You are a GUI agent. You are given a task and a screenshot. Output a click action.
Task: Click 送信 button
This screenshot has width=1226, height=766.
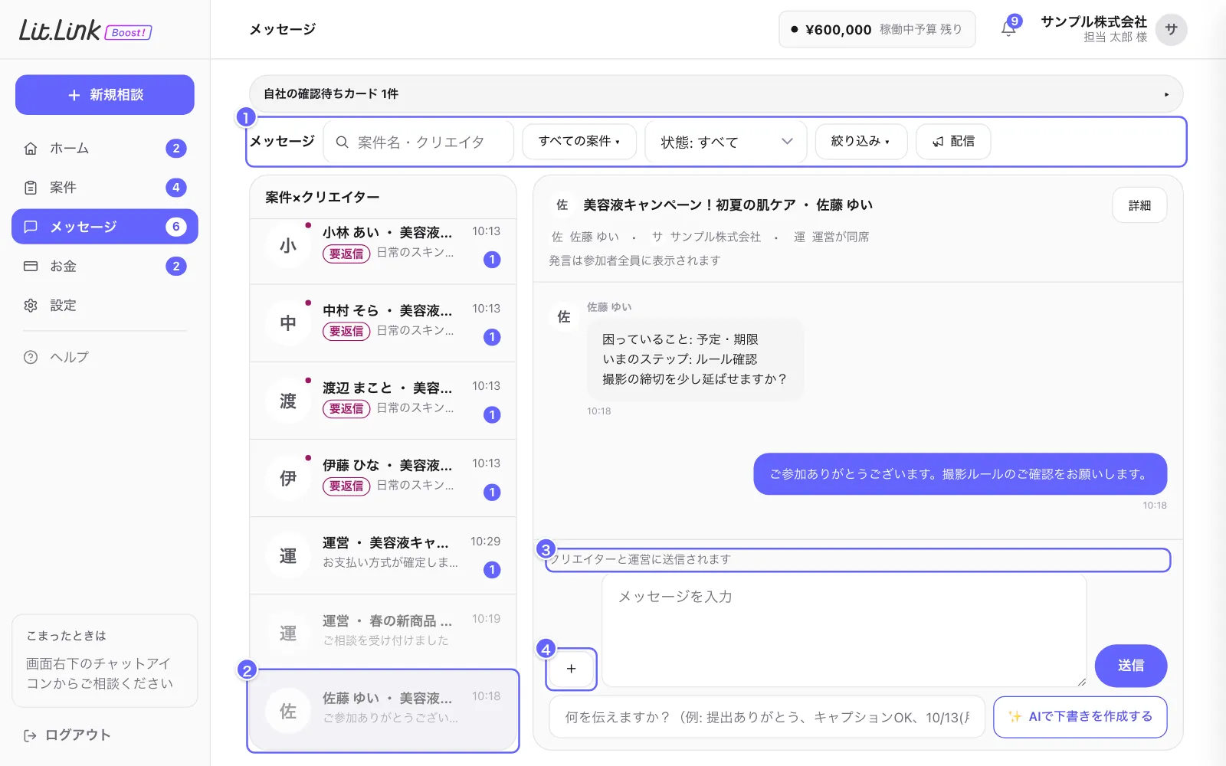click(x=1131, y=666)
